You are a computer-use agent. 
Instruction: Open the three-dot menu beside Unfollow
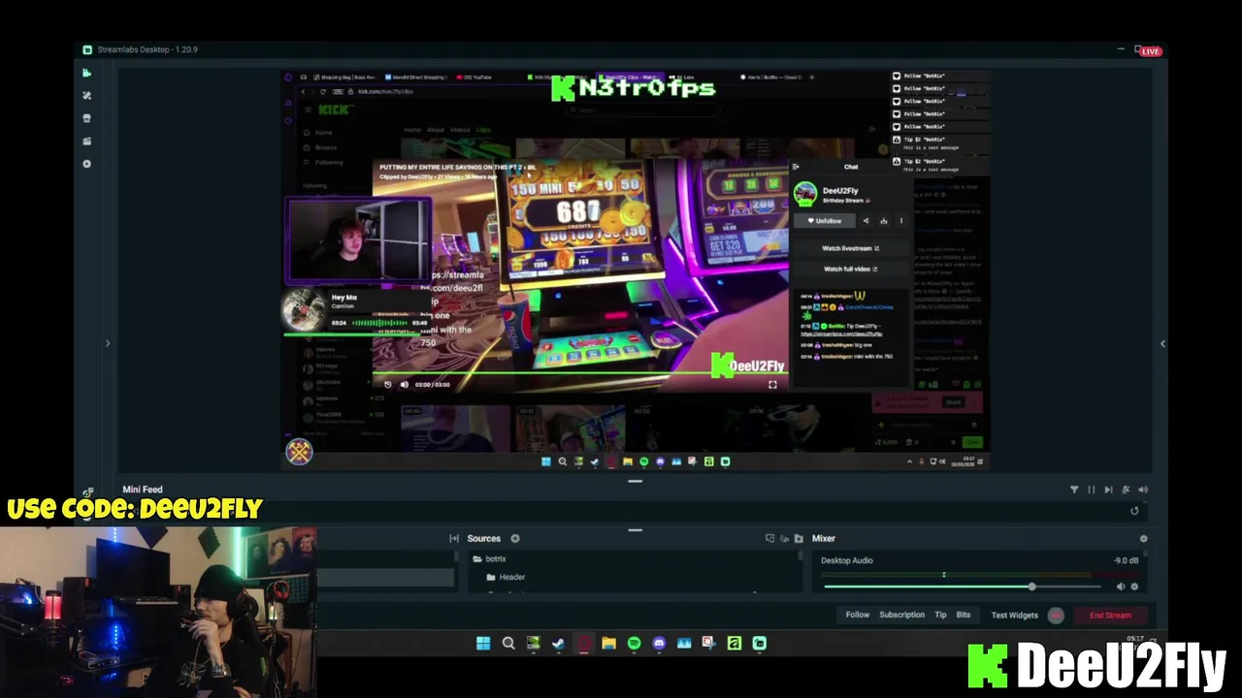[900, 221]
